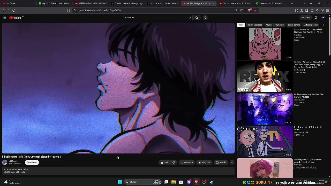Show more filter chips with right arrow

[x=323, y=25]
